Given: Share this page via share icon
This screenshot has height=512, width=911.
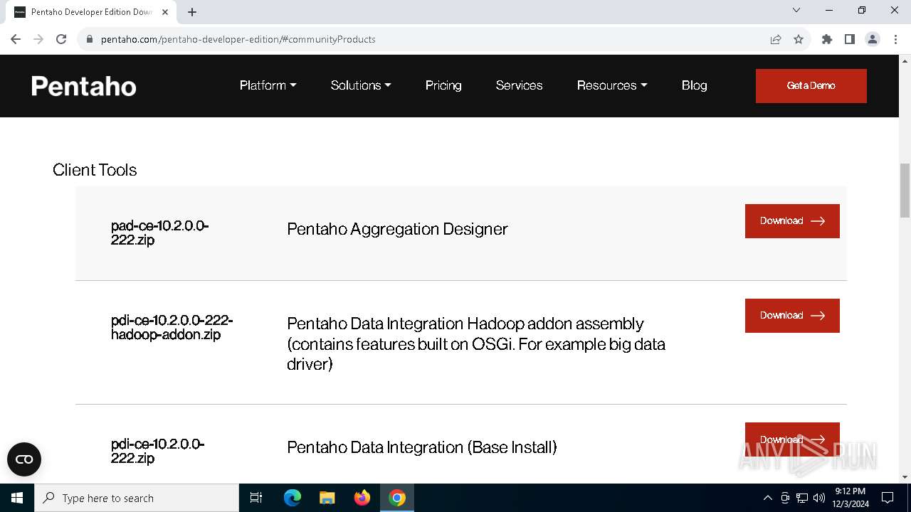Looking at the screenshot, I should [776, 39].
